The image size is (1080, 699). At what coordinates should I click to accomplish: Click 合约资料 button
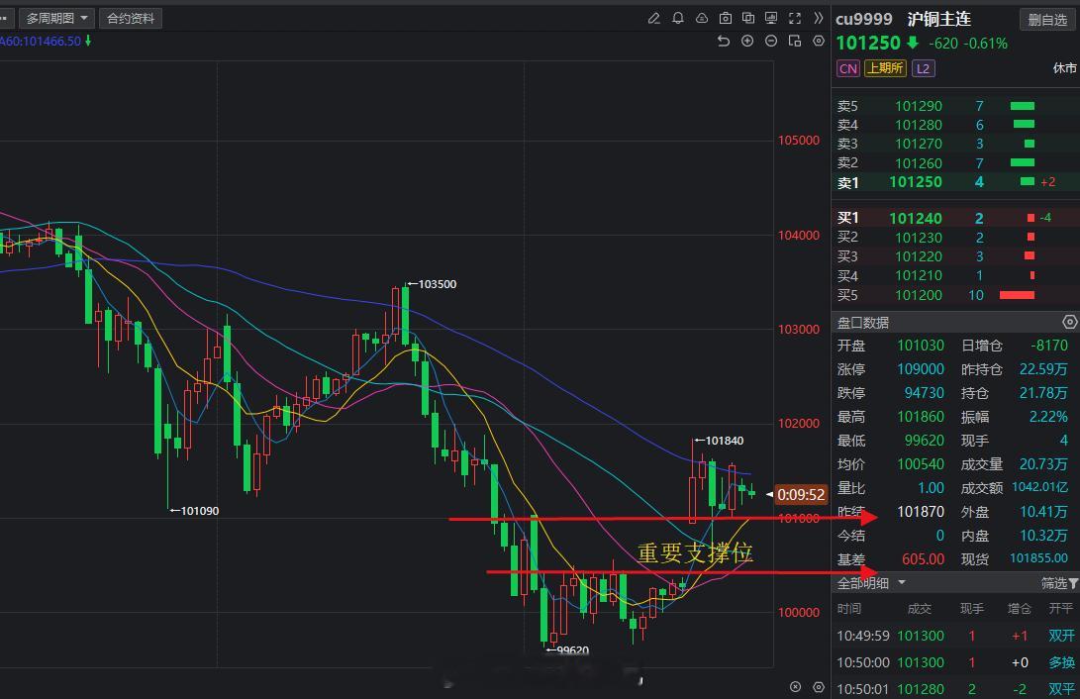pos(131,19)
